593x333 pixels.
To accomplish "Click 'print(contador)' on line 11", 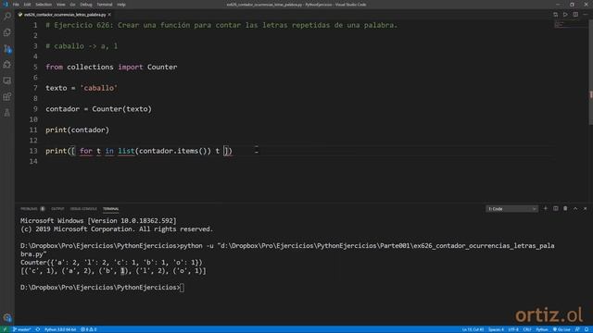I will coord(77,129).
